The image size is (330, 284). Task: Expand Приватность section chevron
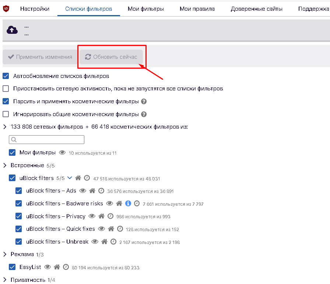[5, 280]
